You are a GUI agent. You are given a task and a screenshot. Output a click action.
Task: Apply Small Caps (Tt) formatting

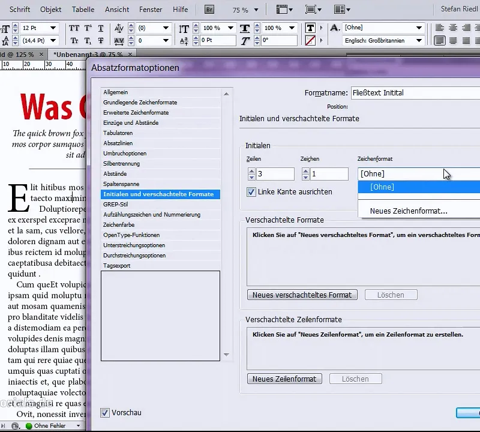tap(74, 40)
